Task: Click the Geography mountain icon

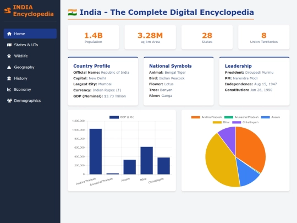Action: (x=9, y=67)
